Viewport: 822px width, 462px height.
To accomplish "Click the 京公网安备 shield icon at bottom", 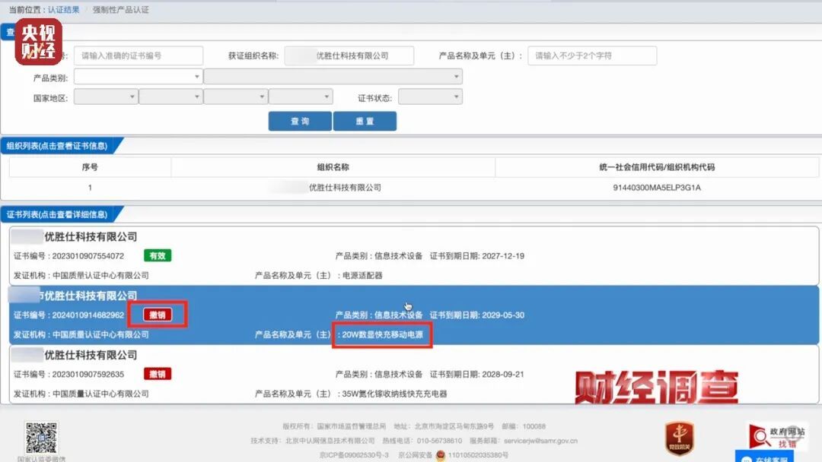I will [x=441, y=455].
